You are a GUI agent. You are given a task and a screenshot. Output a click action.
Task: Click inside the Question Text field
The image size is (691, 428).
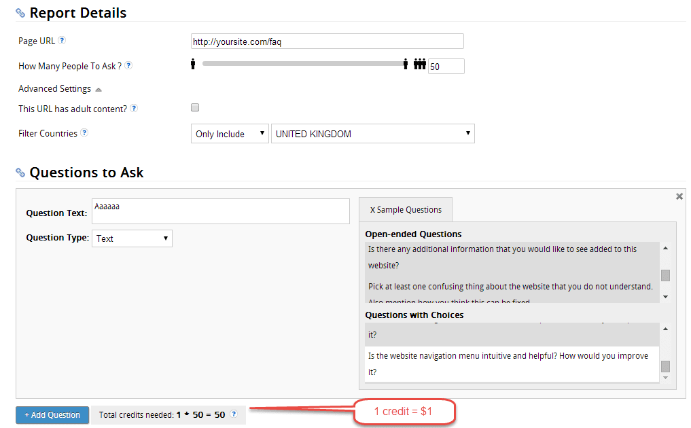click(x=220, y=211)
